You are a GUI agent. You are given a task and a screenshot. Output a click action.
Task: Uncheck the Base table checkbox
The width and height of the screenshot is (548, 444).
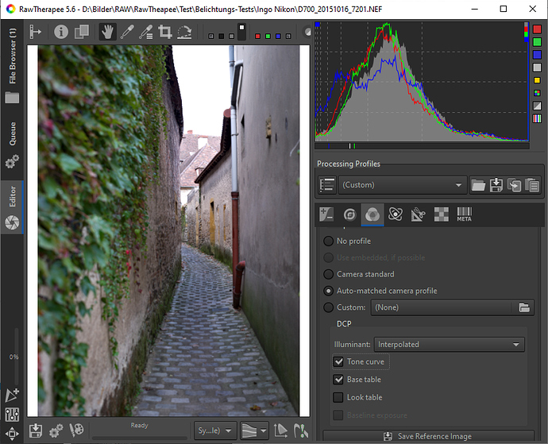[x=338, y=380]
